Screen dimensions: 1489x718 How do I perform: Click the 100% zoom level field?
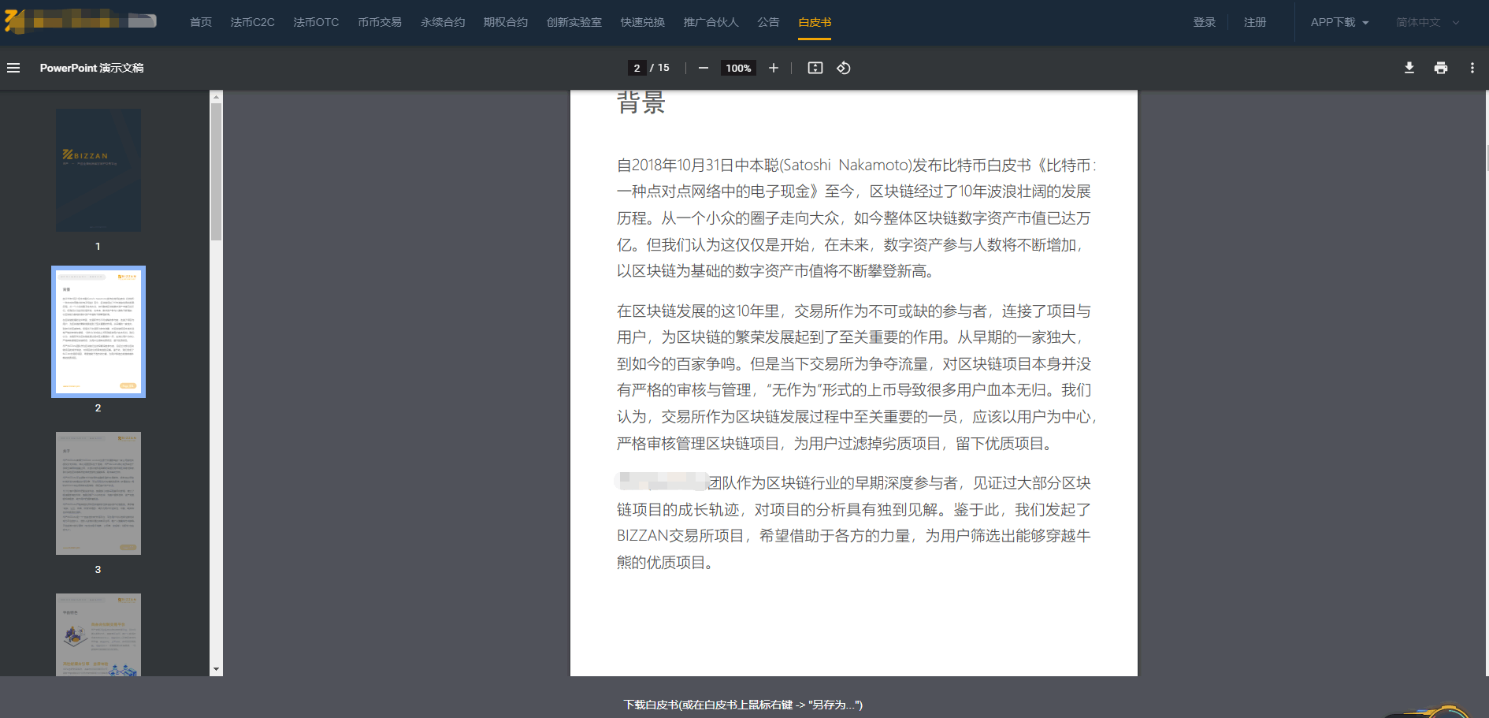738,68
